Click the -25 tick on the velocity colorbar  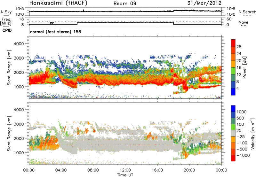point(240,136)
